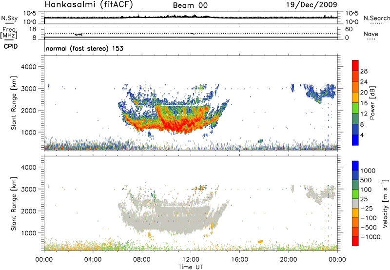
Task: Click the 18 tick of frequency axis
Action: tap(32, 29)
